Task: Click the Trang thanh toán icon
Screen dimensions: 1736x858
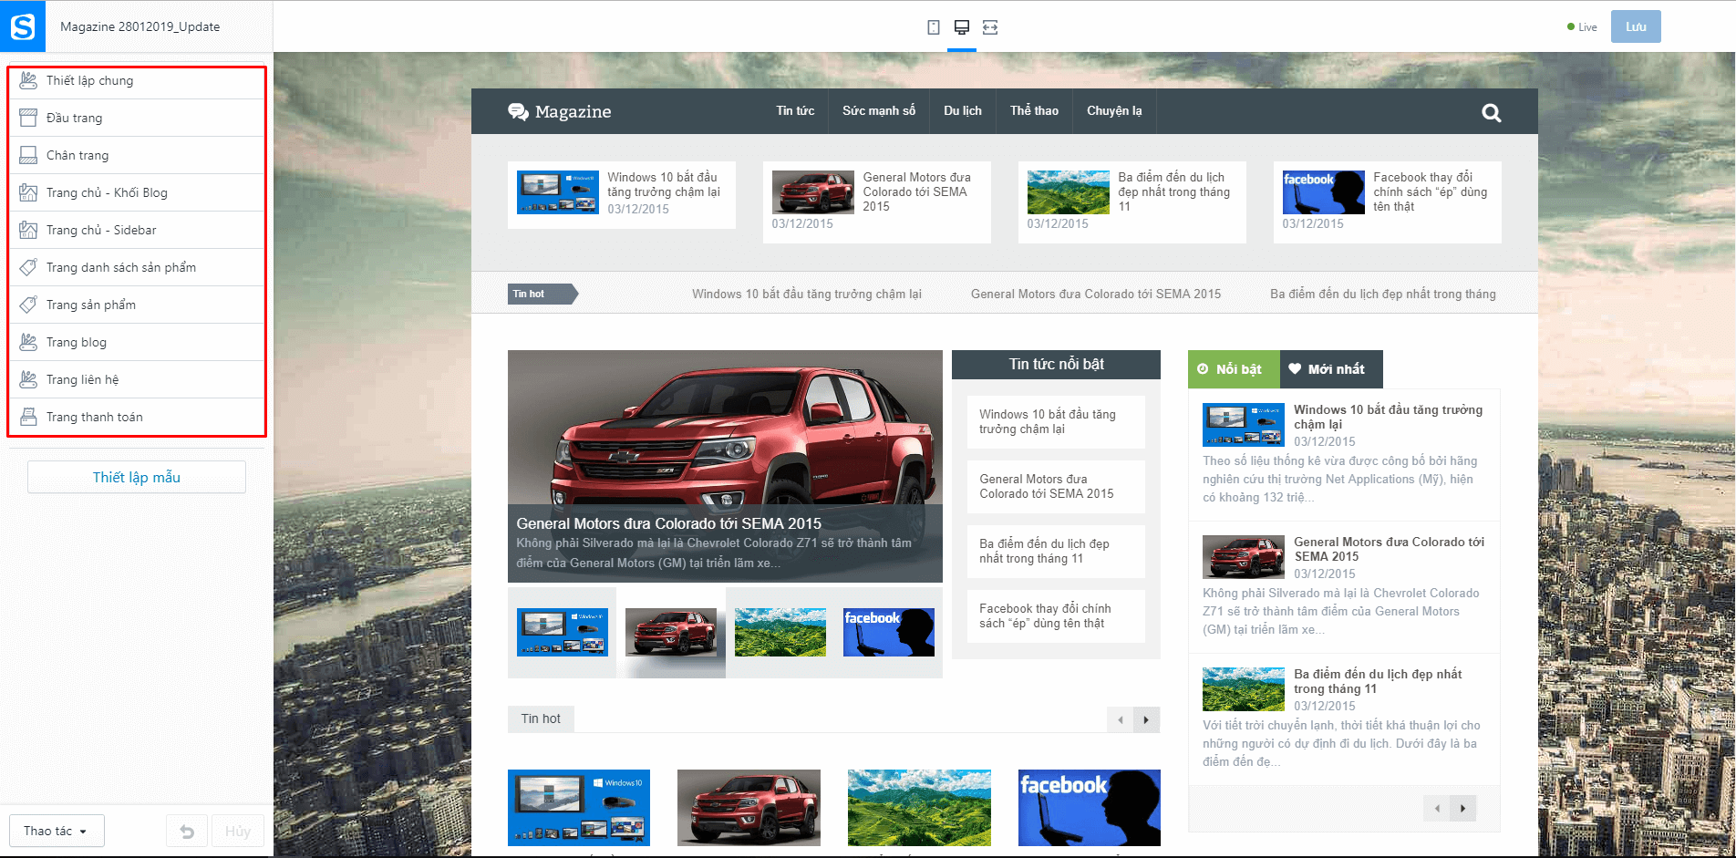Action: 28,417
